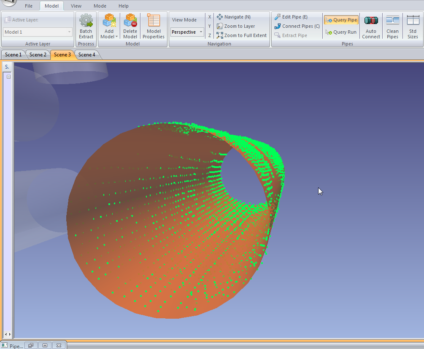Open the View ribbon tab

point(76,6)
